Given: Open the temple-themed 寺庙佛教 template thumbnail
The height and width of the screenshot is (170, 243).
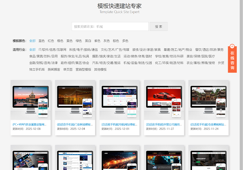Looking at the screenshot, I should pyautogui.click(x=208, y=100).
